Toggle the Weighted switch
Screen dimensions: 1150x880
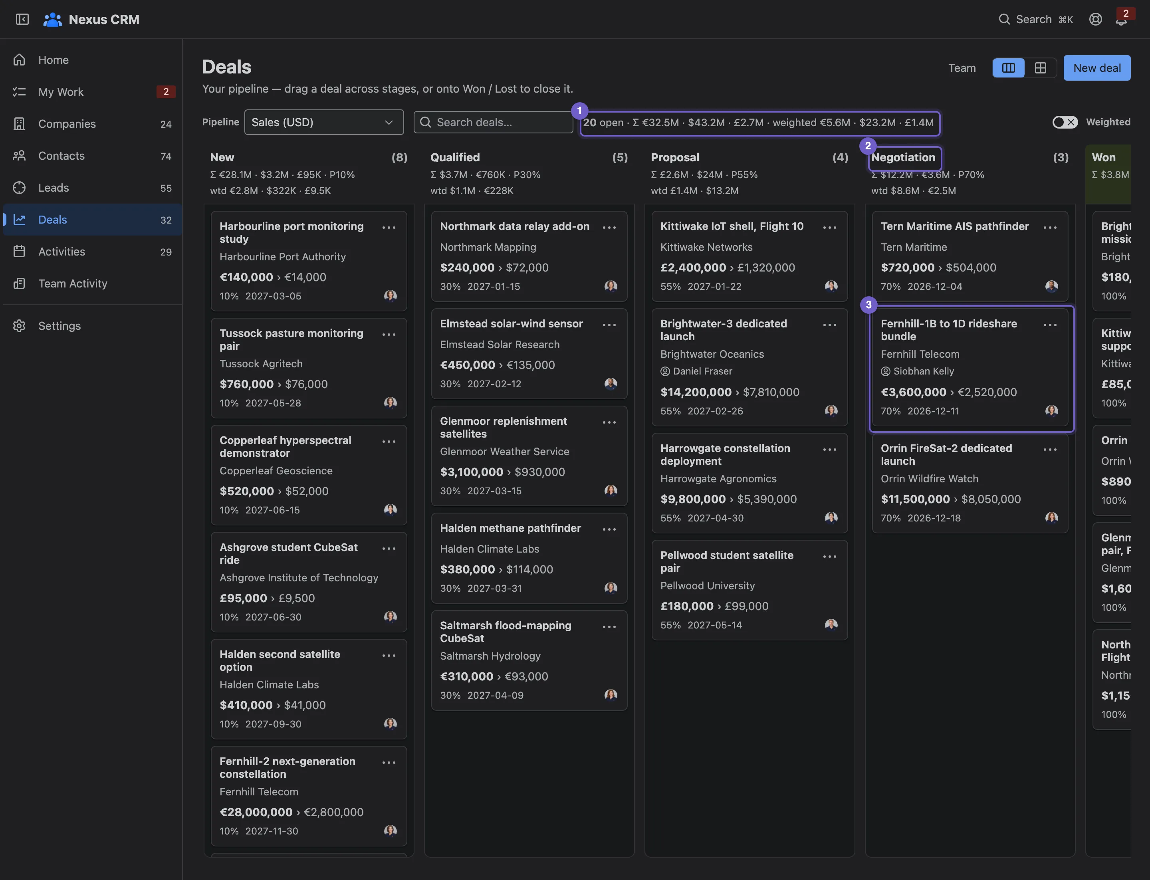pos(1065,122)
